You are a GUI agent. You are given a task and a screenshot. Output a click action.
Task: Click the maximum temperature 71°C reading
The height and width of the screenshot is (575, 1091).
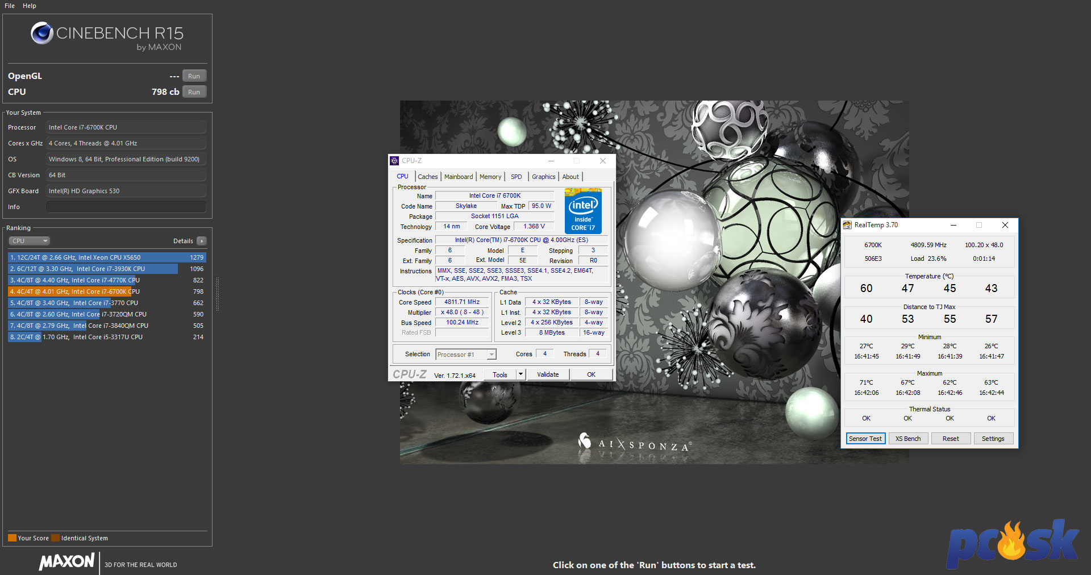click(867, 382)
